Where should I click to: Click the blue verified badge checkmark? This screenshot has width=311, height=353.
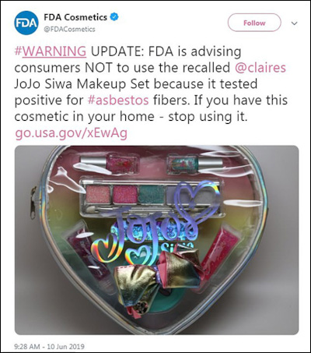tap(114, 17)
